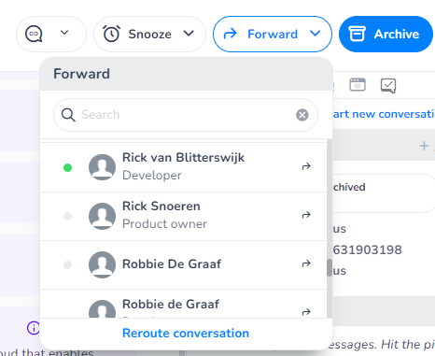Screen dimensions: 435x356
Task: Click forward arrow beside Rick Snoeren
Action: tap(306, 215)
